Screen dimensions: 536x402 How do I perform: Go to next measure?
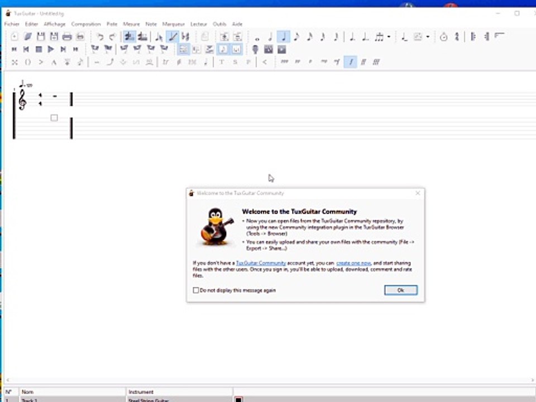(63, 50)
